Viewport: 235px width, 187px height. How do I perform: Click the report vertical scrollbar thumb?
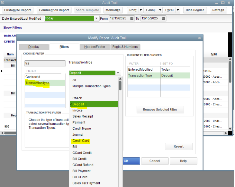pos(230,72)
